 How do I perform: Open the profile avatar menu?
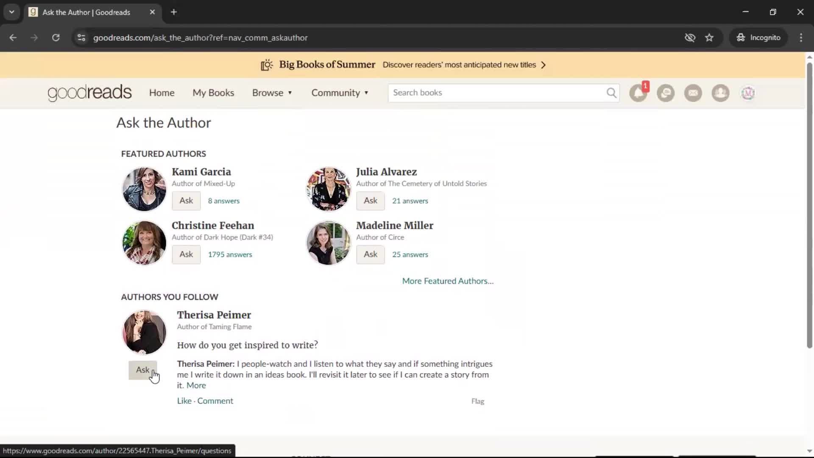coord(748,93)
